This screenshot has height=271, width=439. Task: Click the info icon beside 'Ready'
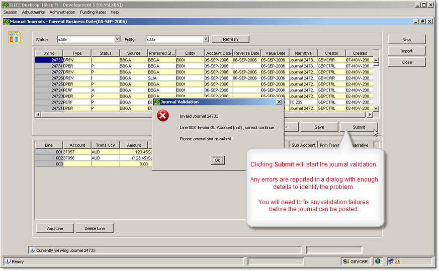point(8,261)
